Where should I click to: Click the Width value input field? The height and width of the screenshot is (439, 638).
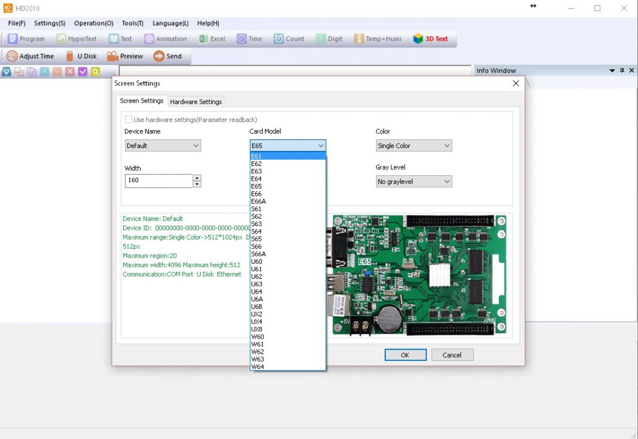159,180
